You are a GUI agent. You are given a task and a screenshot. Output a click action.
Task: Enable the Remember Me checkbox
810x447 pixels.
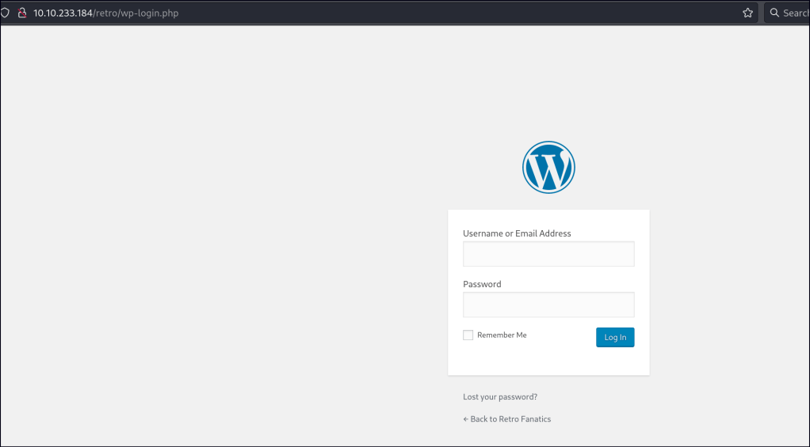click(468, 335)
